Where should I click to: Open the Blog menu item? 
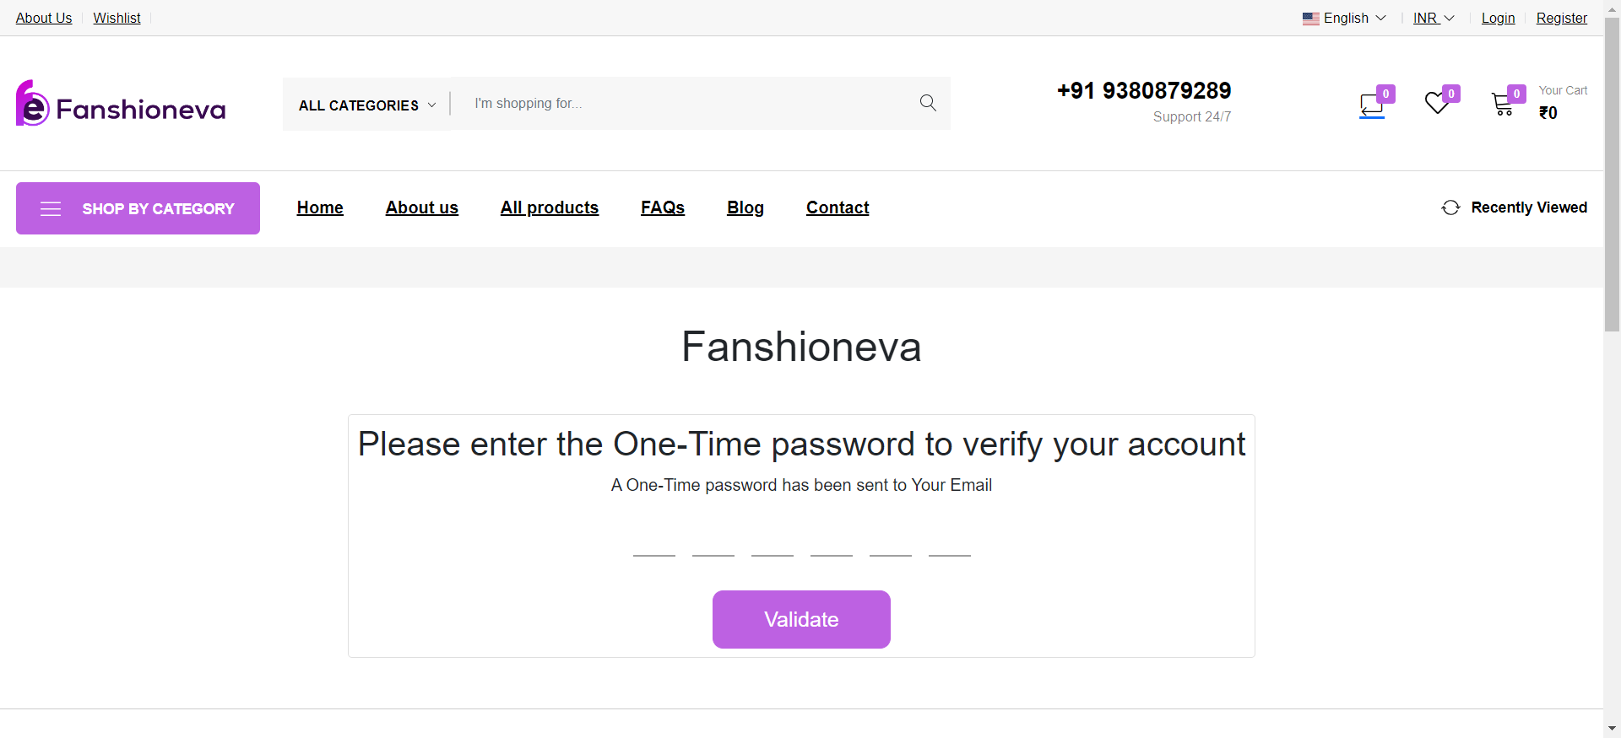coord(745,207)
